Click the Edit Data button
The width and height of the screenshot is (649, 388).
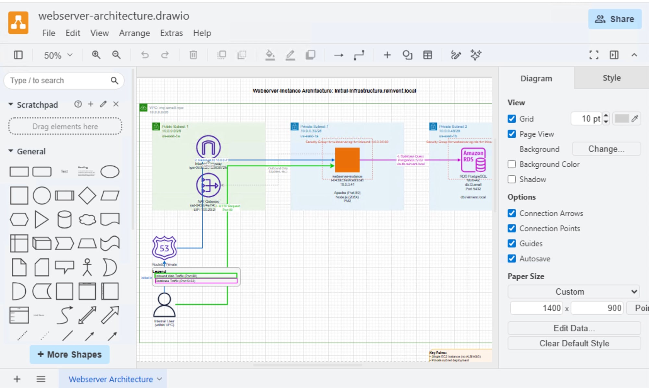click(574, 328)
